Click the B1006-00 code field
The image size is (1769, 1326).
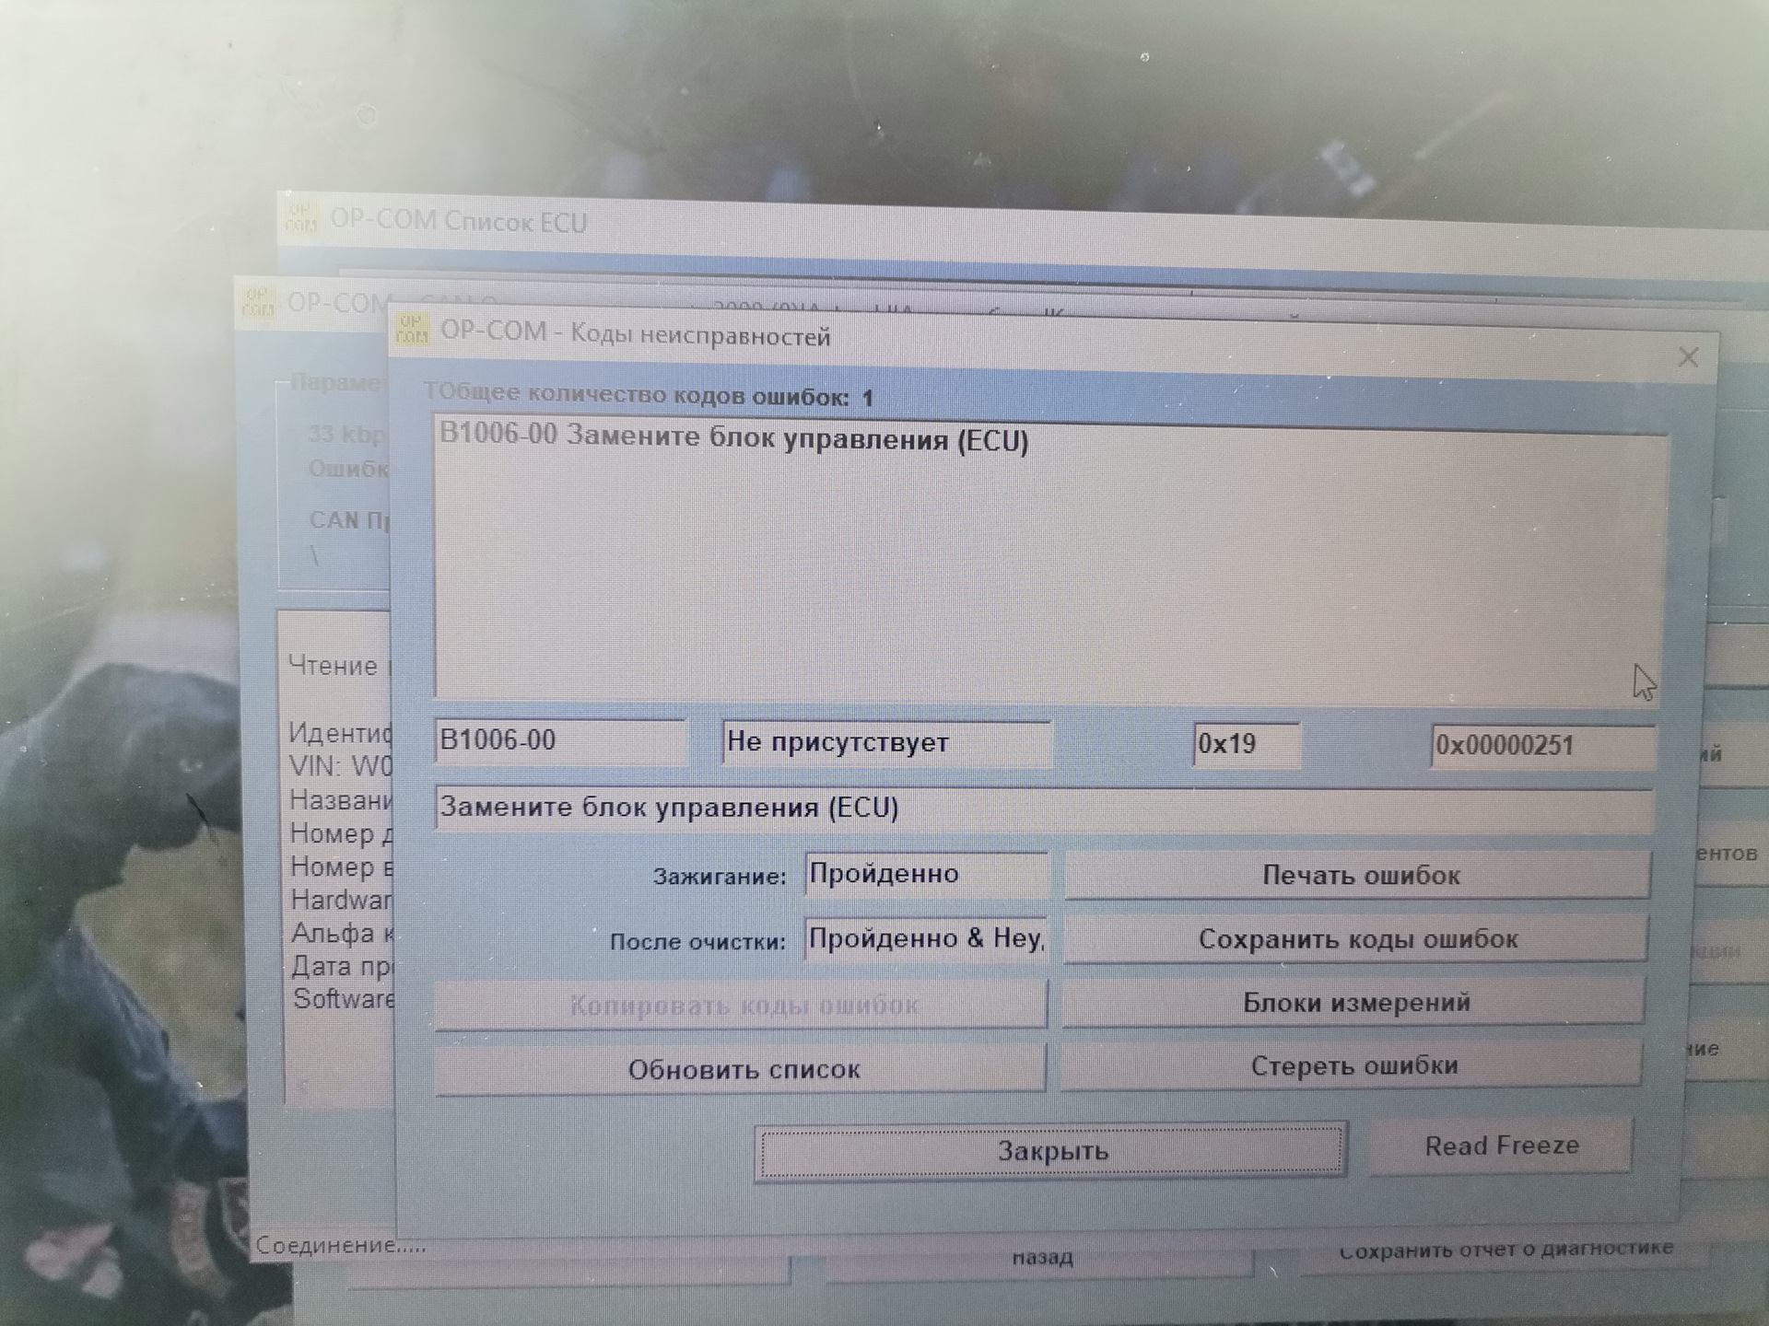560,741
